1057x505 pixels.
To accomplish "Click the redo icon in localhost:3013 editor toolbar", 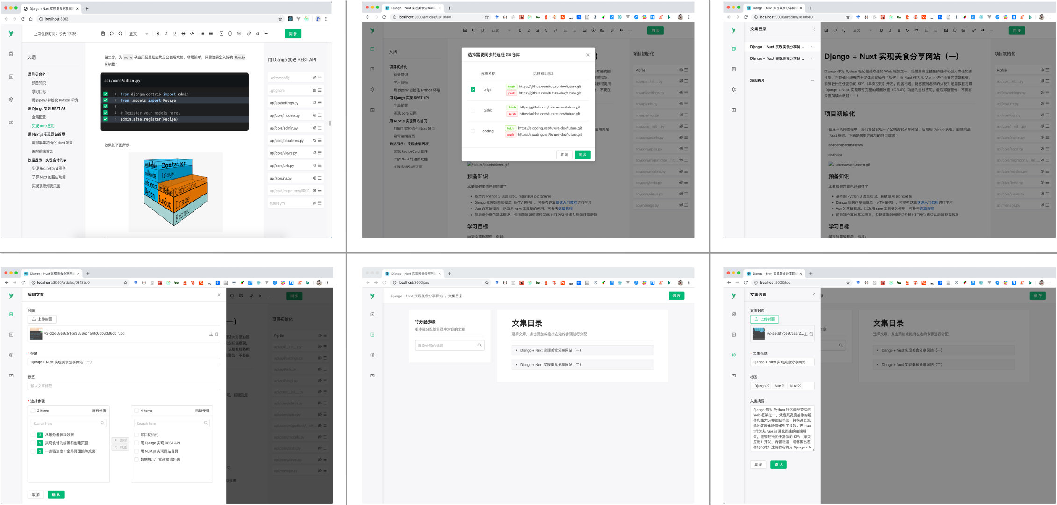I will pos(120,34).
